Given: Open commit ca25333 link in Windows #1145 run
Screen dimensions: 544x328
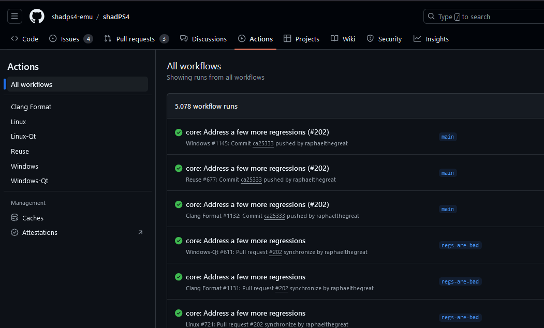Looking at the screenshot, I should point(263,143).
